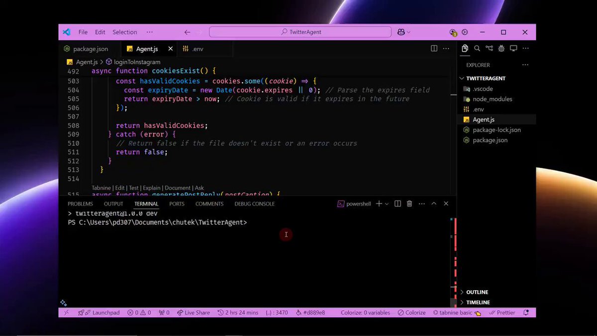The image size is (597, 336).
Task: Open the .env file in Explorer
Action: pos(478,109)
